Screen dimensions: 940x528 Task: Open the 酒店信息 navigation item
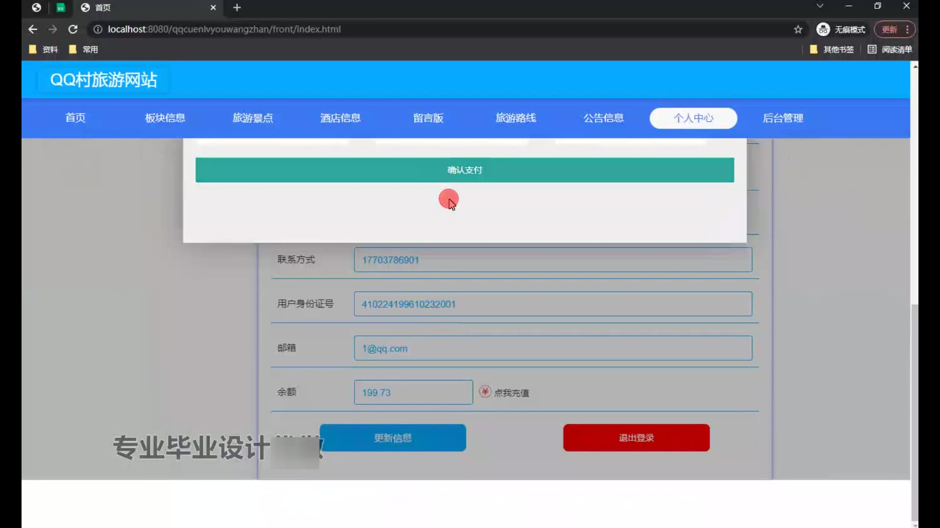point(340,118)
